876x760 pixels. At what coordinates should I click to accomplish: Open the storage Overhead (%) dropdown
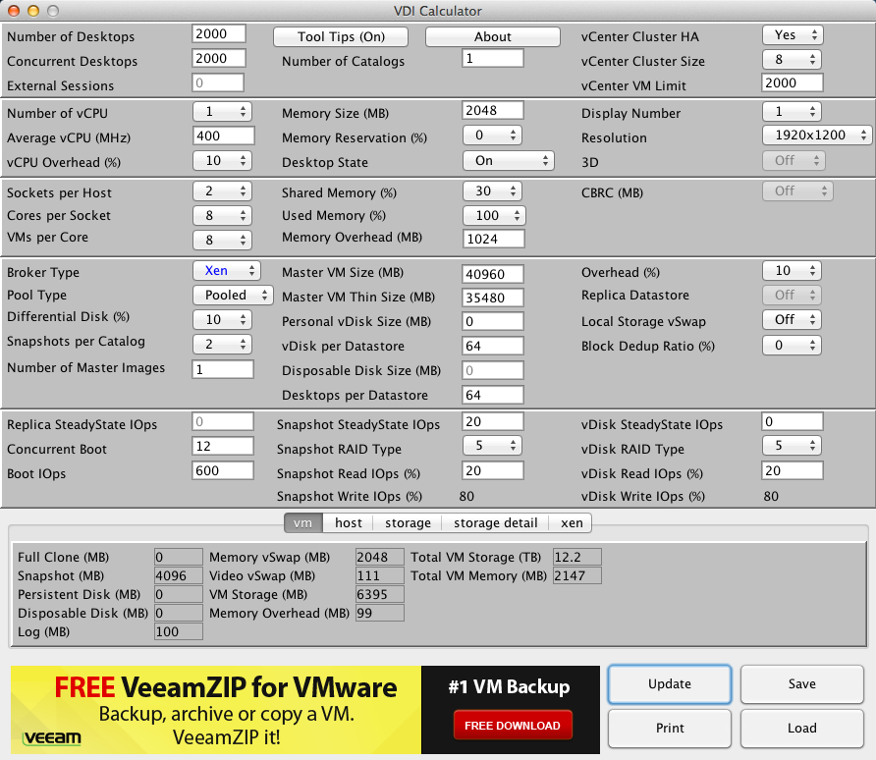pyautogui.click(x=793, y=271)
